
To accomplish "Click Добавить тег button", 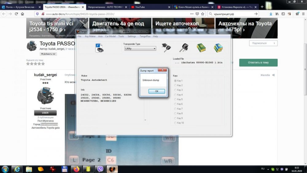I will (48, 54).
